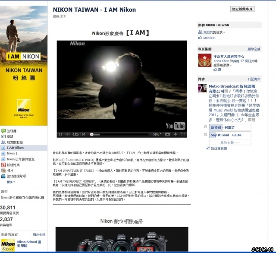This screenshot has width=276, height=253.
Task: Open the 不正常人類研究中心 page link
Action: click(229, 57)
